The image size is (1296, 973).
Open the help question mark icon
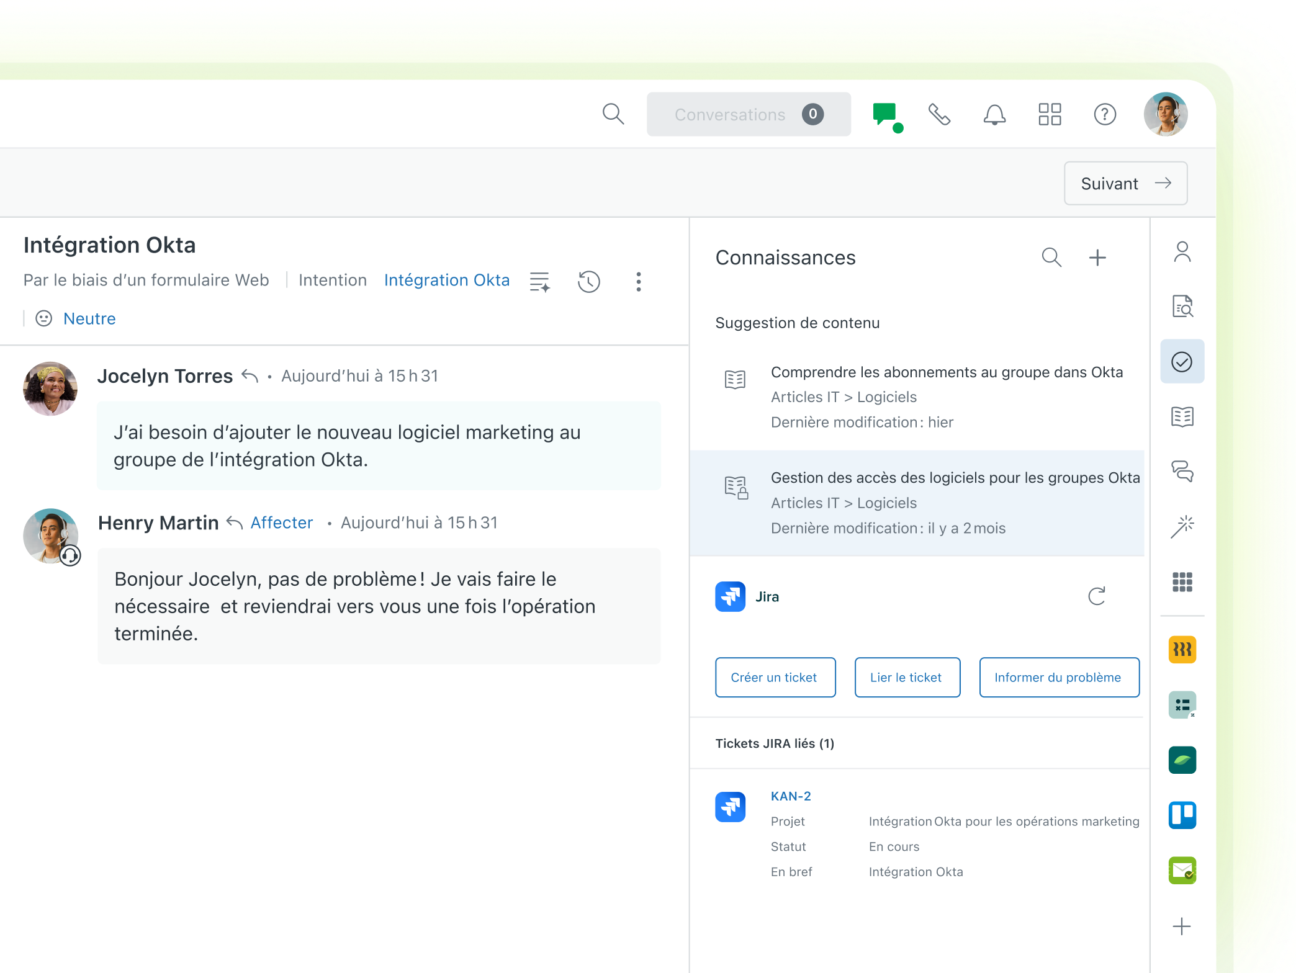pyautogui.click(x=1105, y=114)
